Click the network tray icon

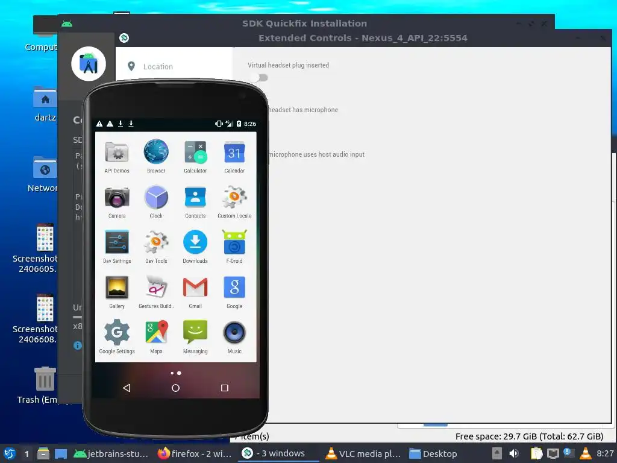553,453
